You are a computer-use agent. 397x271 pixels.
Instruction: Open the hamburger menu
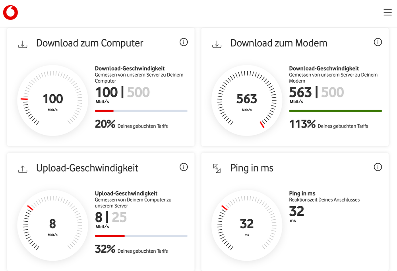point(387,13)
